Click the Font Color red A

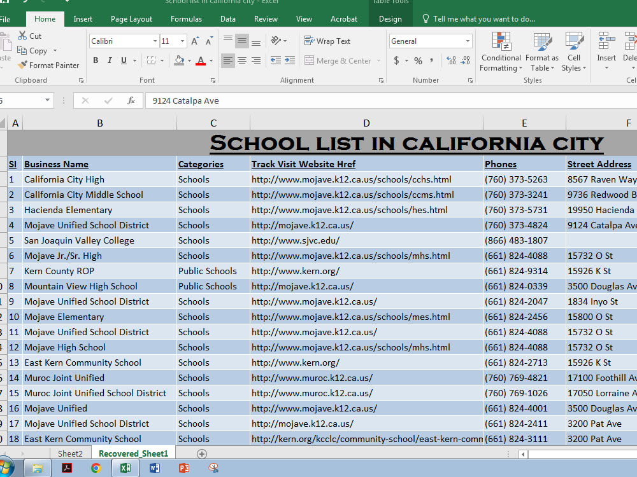pos(201,60)
